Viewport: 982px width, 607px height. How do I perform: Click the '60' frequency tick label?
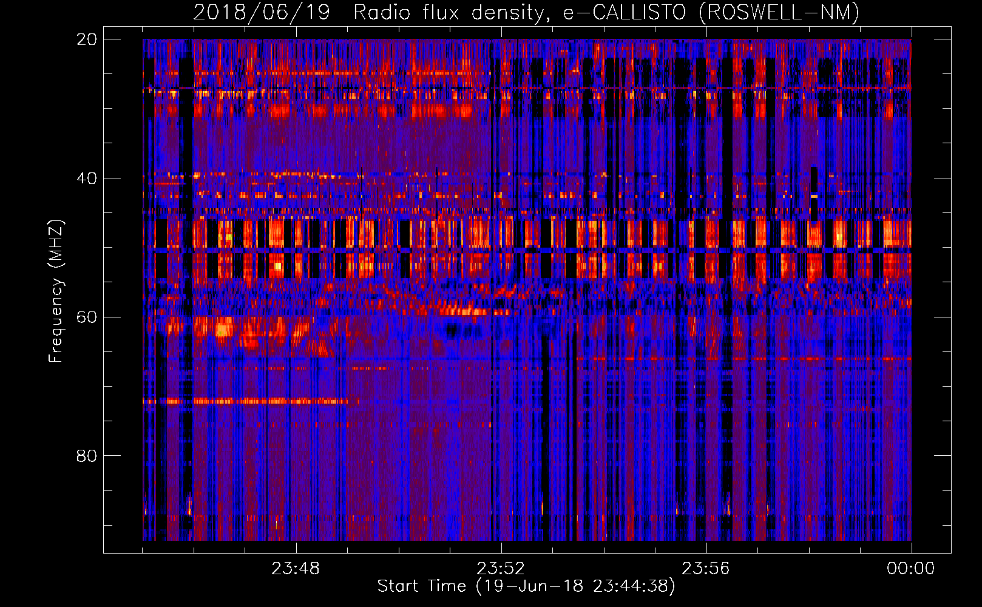pyautogui.click(x=86, y=317)
